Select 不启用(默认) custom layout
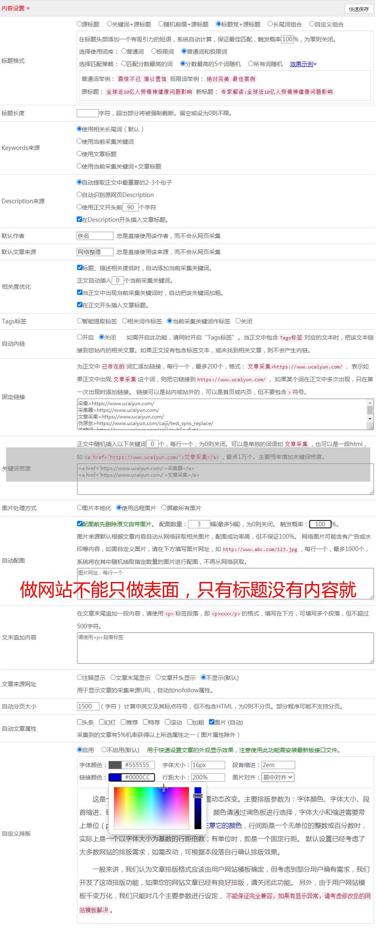Screen dimensions: 376x929 (104, 750)
